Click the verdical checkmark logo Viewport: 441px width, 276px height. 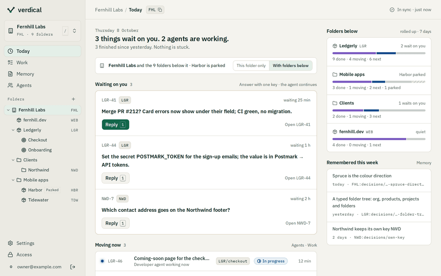coord(11,10)
